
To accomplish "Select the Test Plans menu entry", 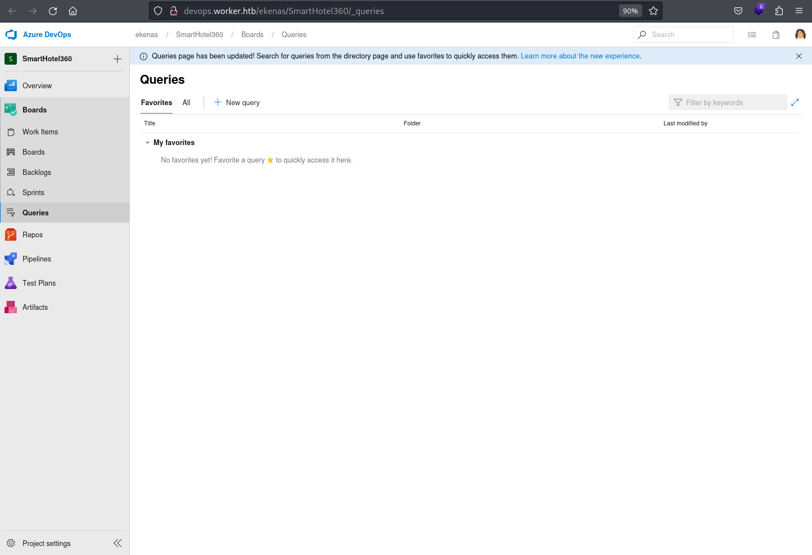I will coord(39,283).
